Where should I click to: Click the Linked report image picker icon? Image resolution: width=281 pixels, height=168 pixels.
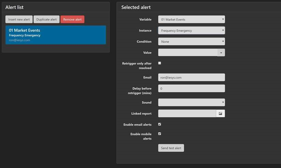[x=220, y=113]
